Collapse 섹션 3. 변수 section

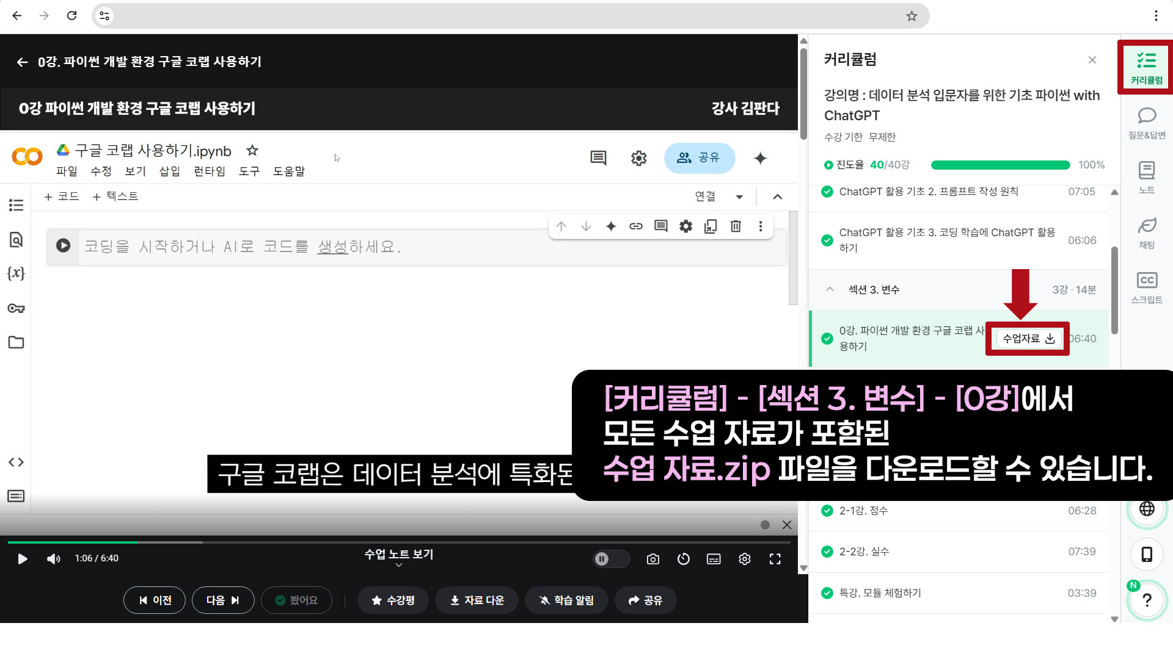point(830,289)
